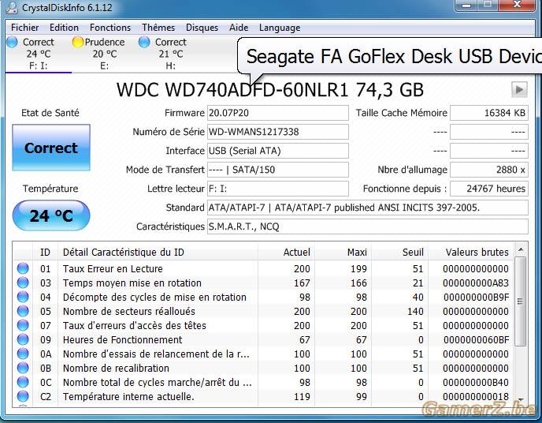542x423 pixels.
Task: Select Nombre total de cycles marche/arrêt row
Action: (x=263, y=382)
